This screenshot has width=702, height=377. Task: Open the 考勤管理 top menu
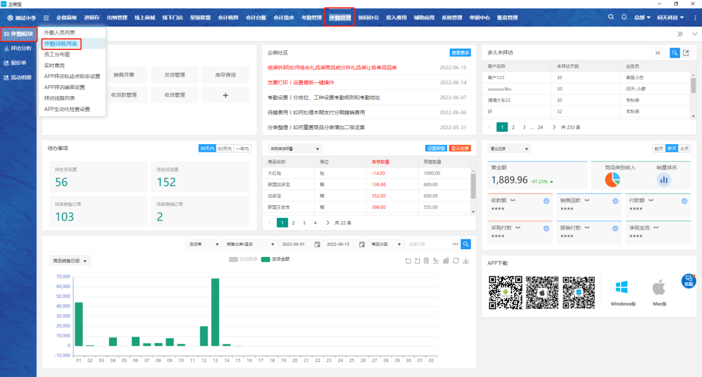[311, 18]
